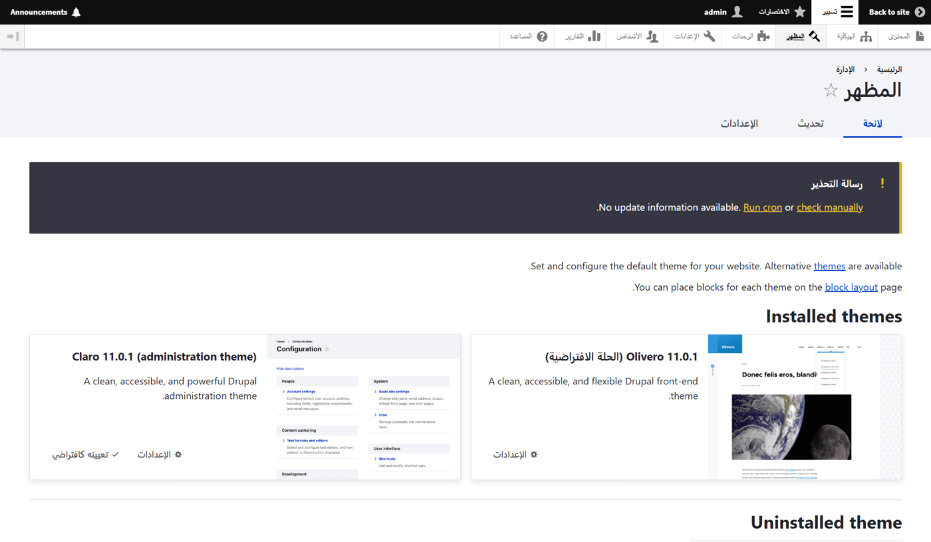The image size is (931, 542).
Task: Add page to shortcuts via star next to title
Action: point(831,90)
